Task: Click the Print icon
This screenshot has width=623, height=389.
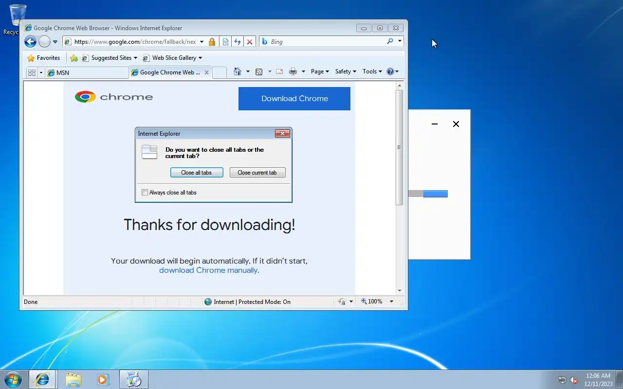Action: tap(293, 71)
